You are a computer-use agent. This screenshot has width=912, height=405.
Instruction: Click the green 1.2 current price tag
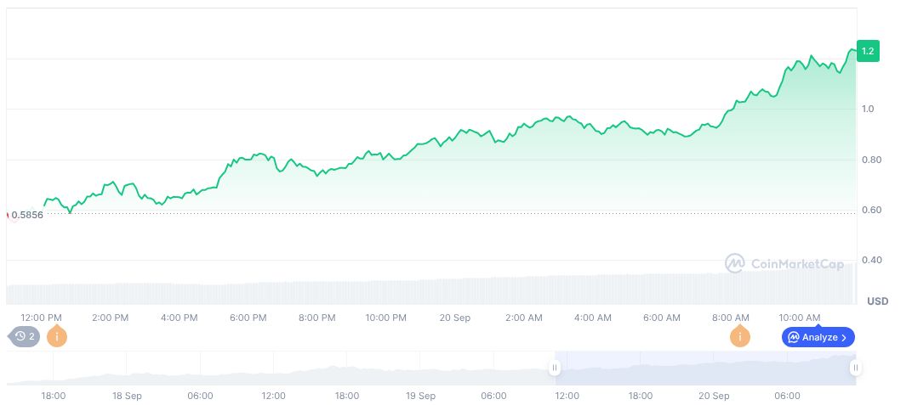pyautogui.click(x=868, y=52)
